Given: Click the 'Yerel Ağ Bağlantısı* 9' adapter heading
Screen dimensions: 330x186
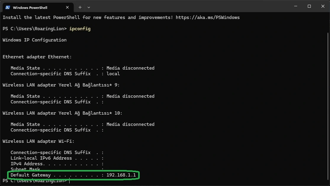Looking at the screenshot, I should [61, 85].
